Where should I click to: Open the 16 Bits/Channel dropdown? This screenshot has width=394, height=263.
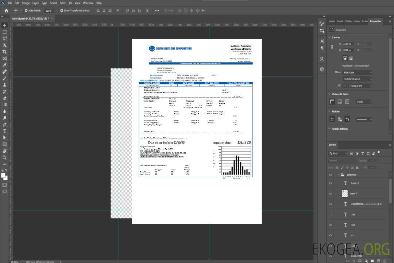[358, 79]
